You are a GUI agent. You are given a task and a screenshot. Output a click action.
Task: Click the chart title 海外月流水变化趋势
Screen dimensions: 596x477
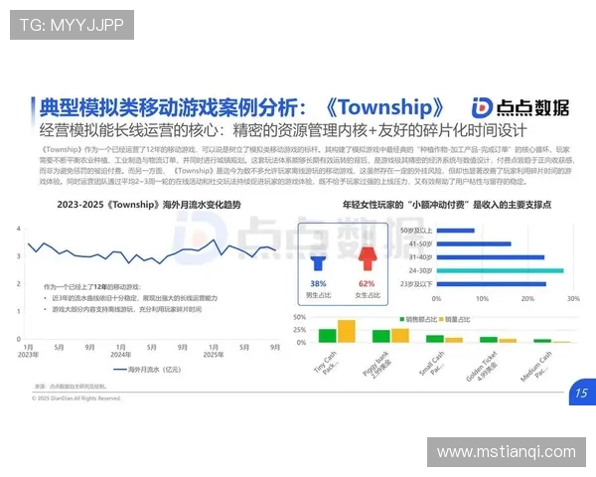click(x=149, y=205)
